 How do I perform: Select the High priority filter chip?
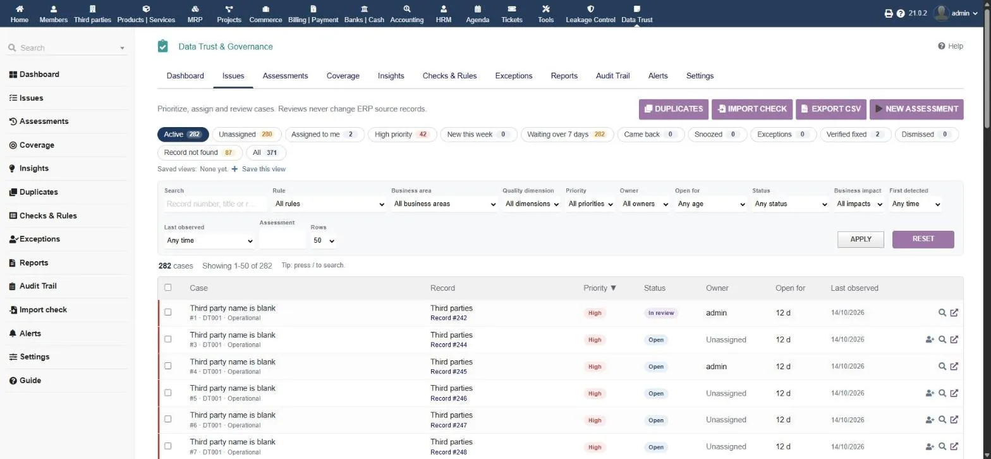pyautogui.click(x=401, y=135)
